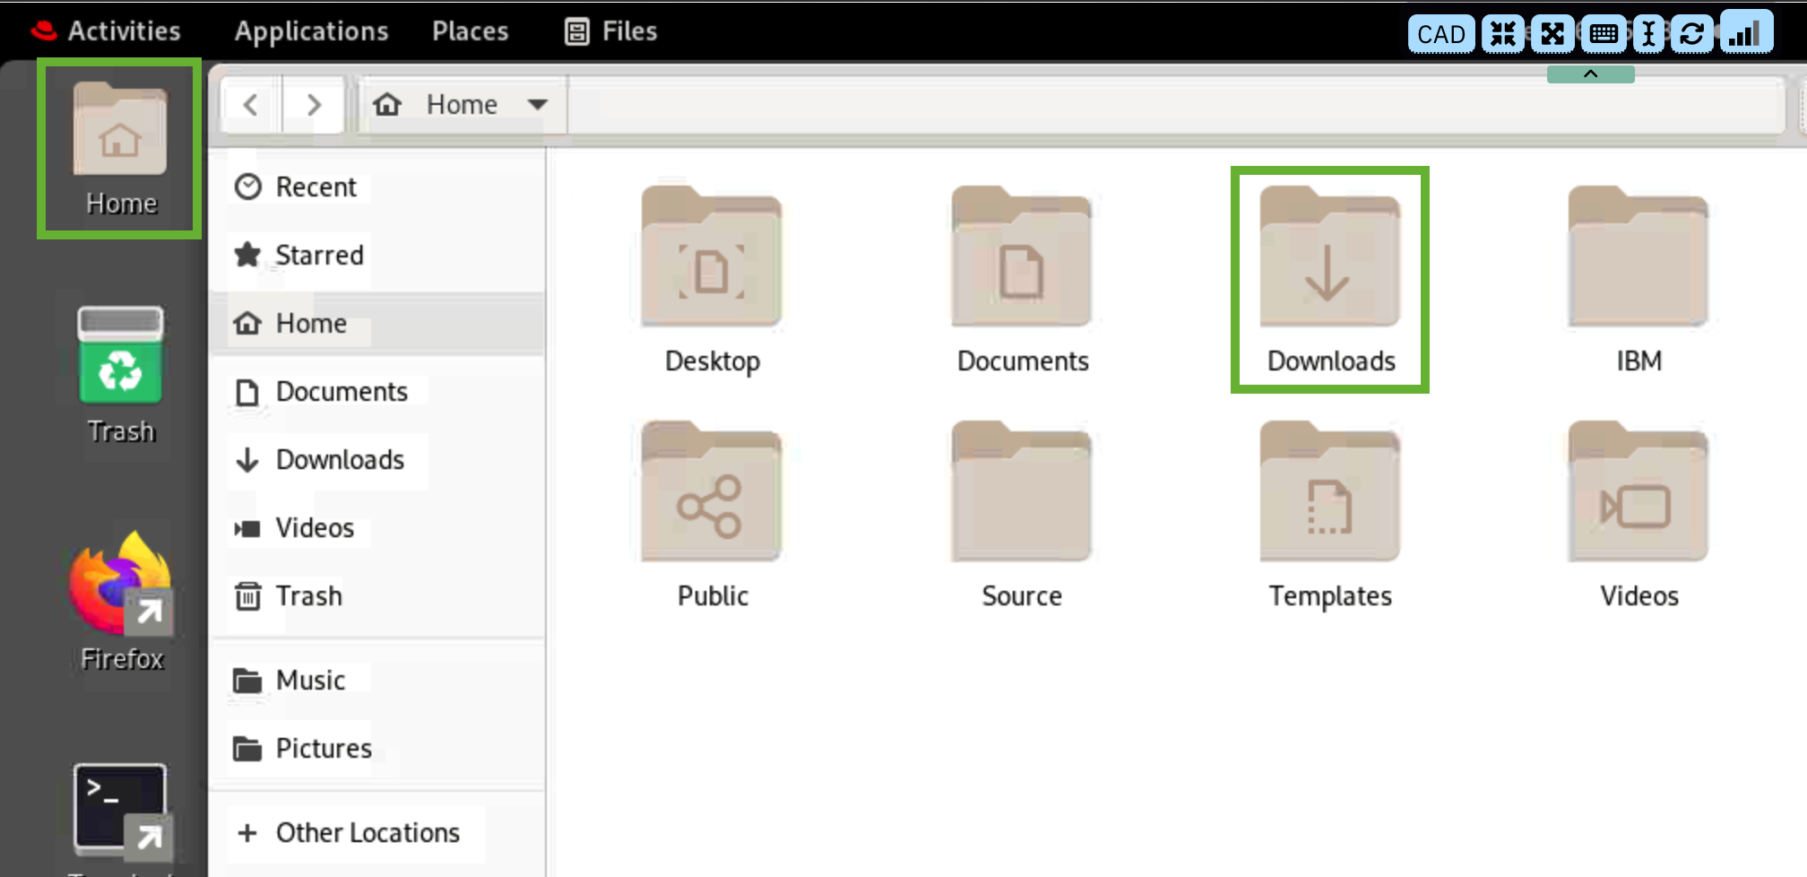Select Starred in the sidebar
The width and height of the screenshot is (1807, 877).
[x=318, y=255]
